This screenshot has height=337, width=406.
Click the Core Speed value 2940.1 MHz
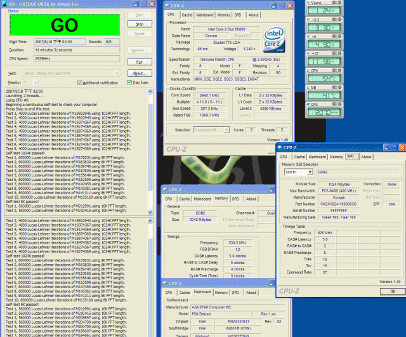(209, 95)
